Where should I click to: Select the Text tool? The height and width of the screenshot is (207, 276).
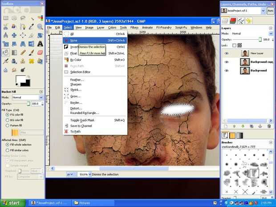40,44
